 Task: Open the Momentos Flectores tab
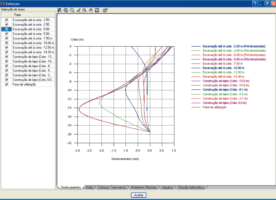coord(144,187)
